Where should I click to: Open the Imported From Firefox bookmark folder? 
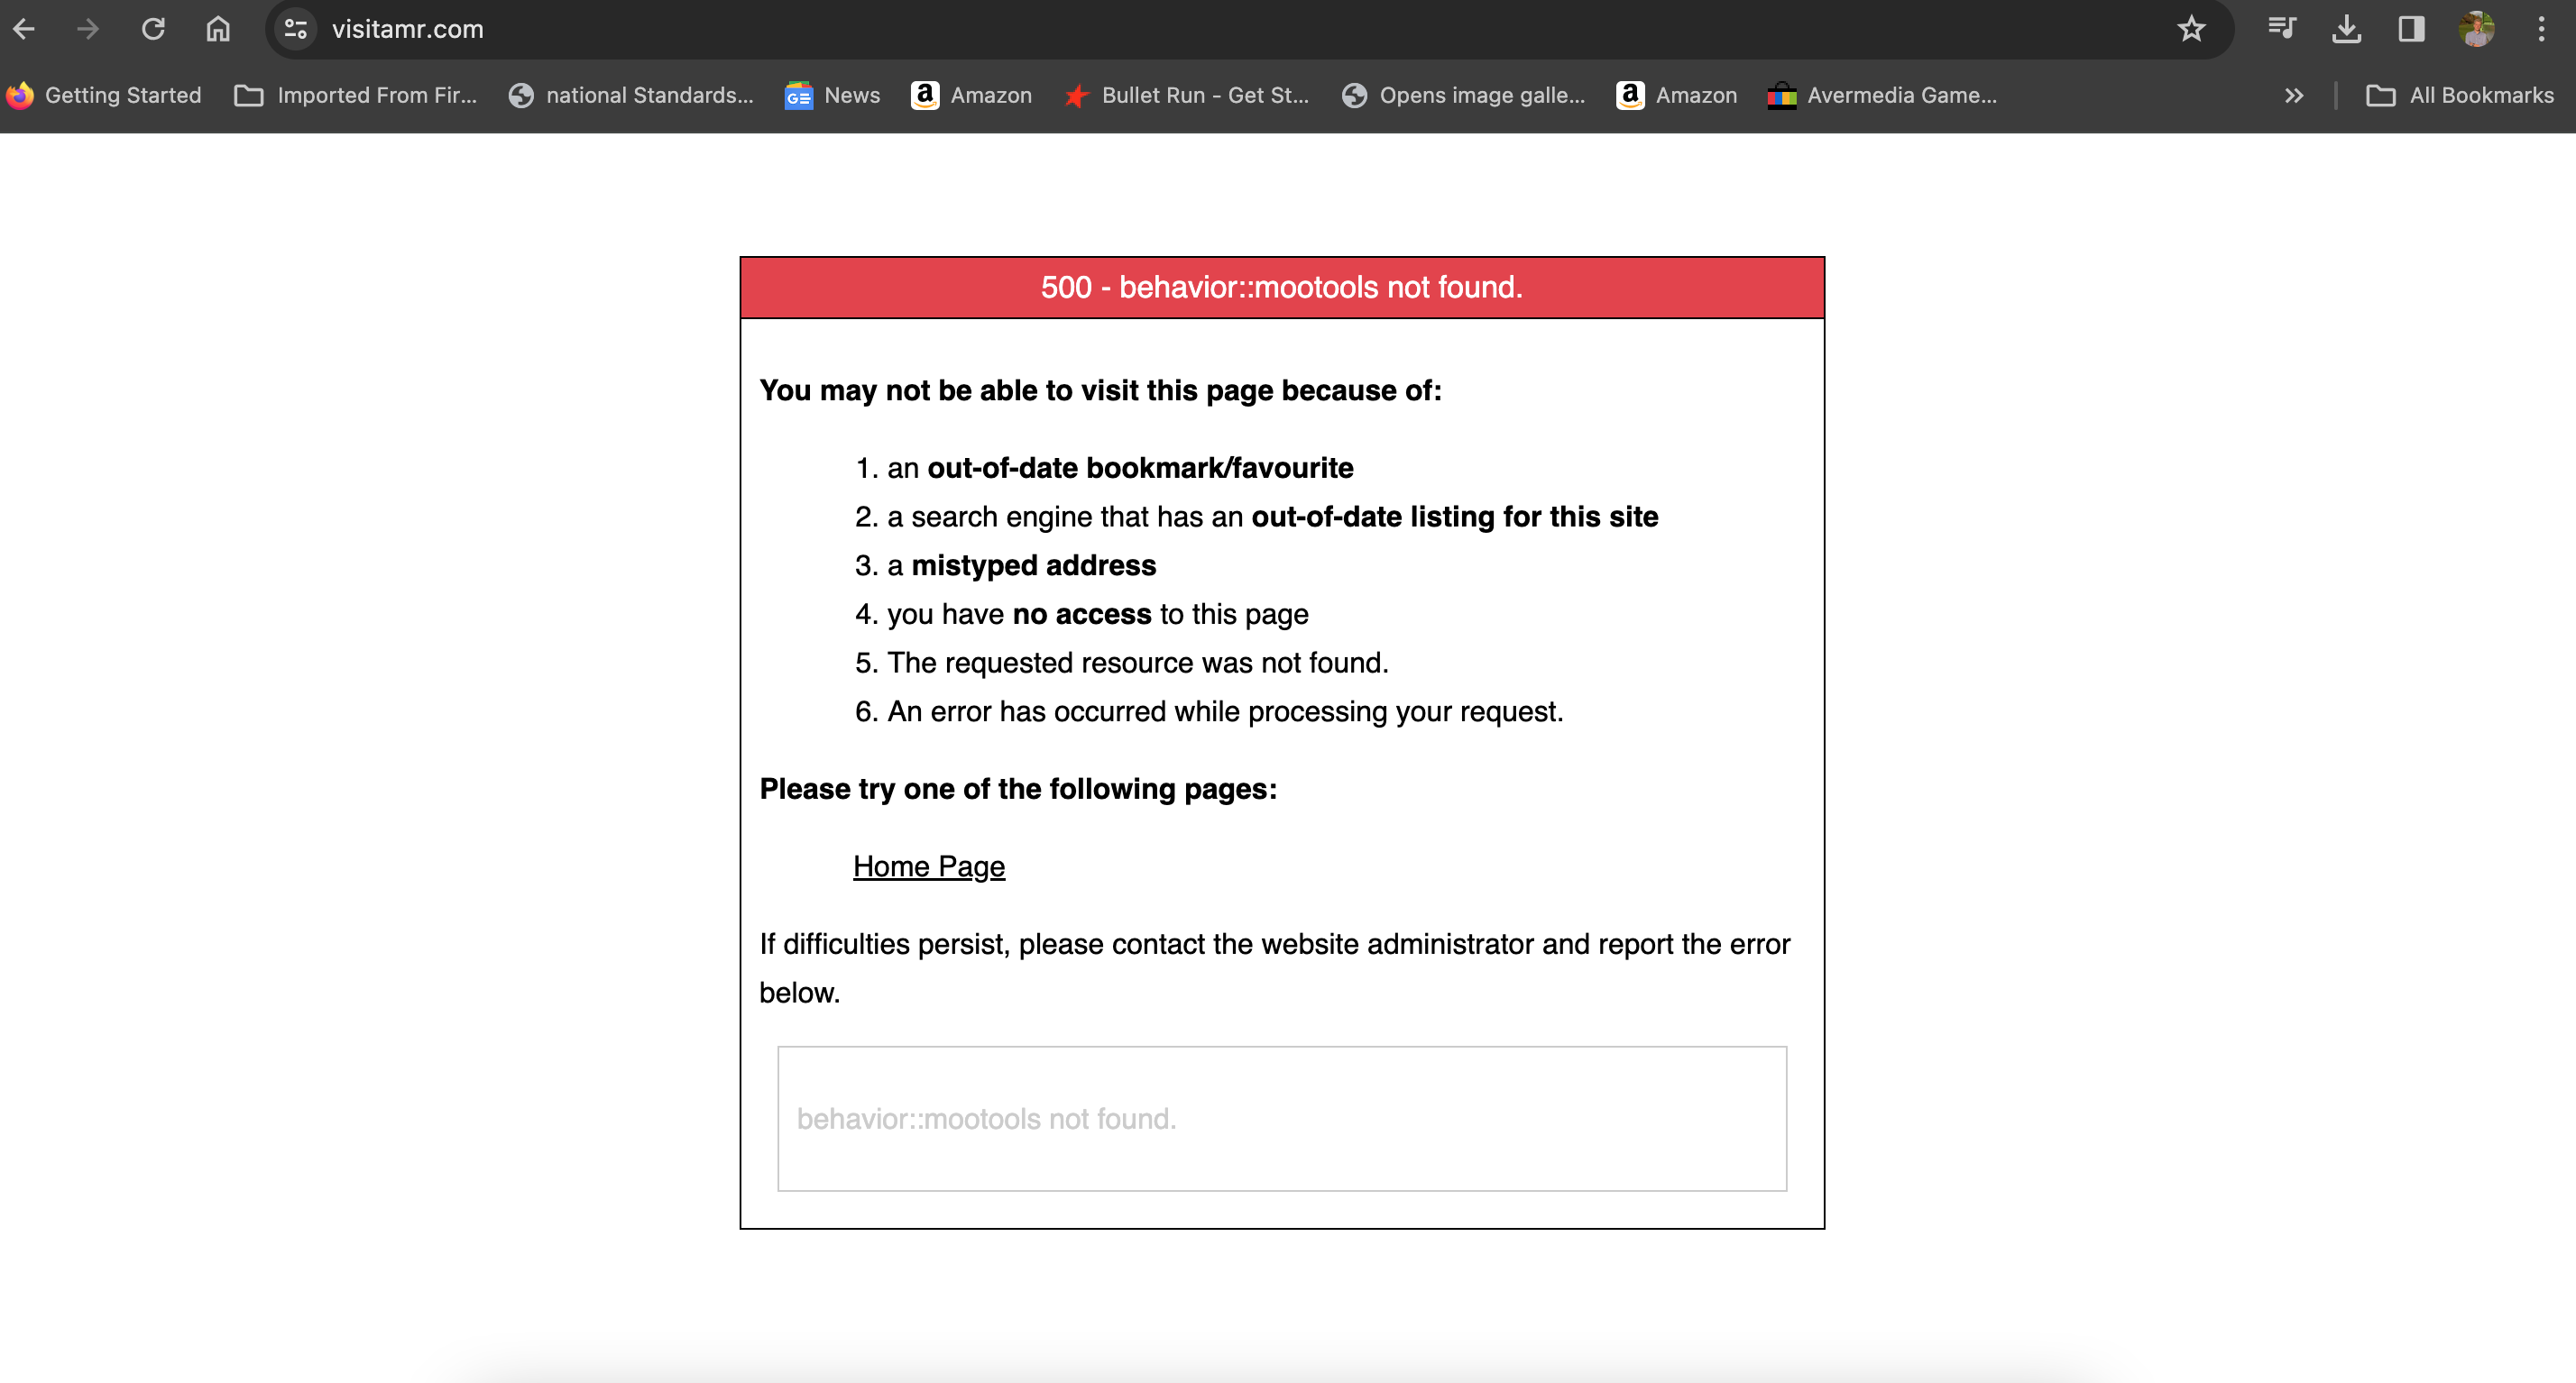[x=356, y=96]
